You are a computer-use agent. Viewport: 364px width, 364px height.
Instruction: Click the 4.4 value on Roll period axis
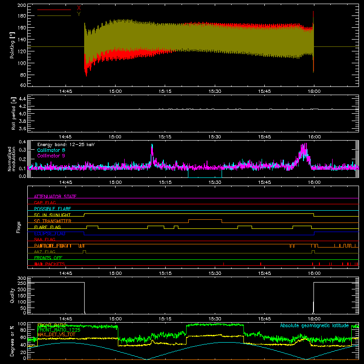pos(22,99)
